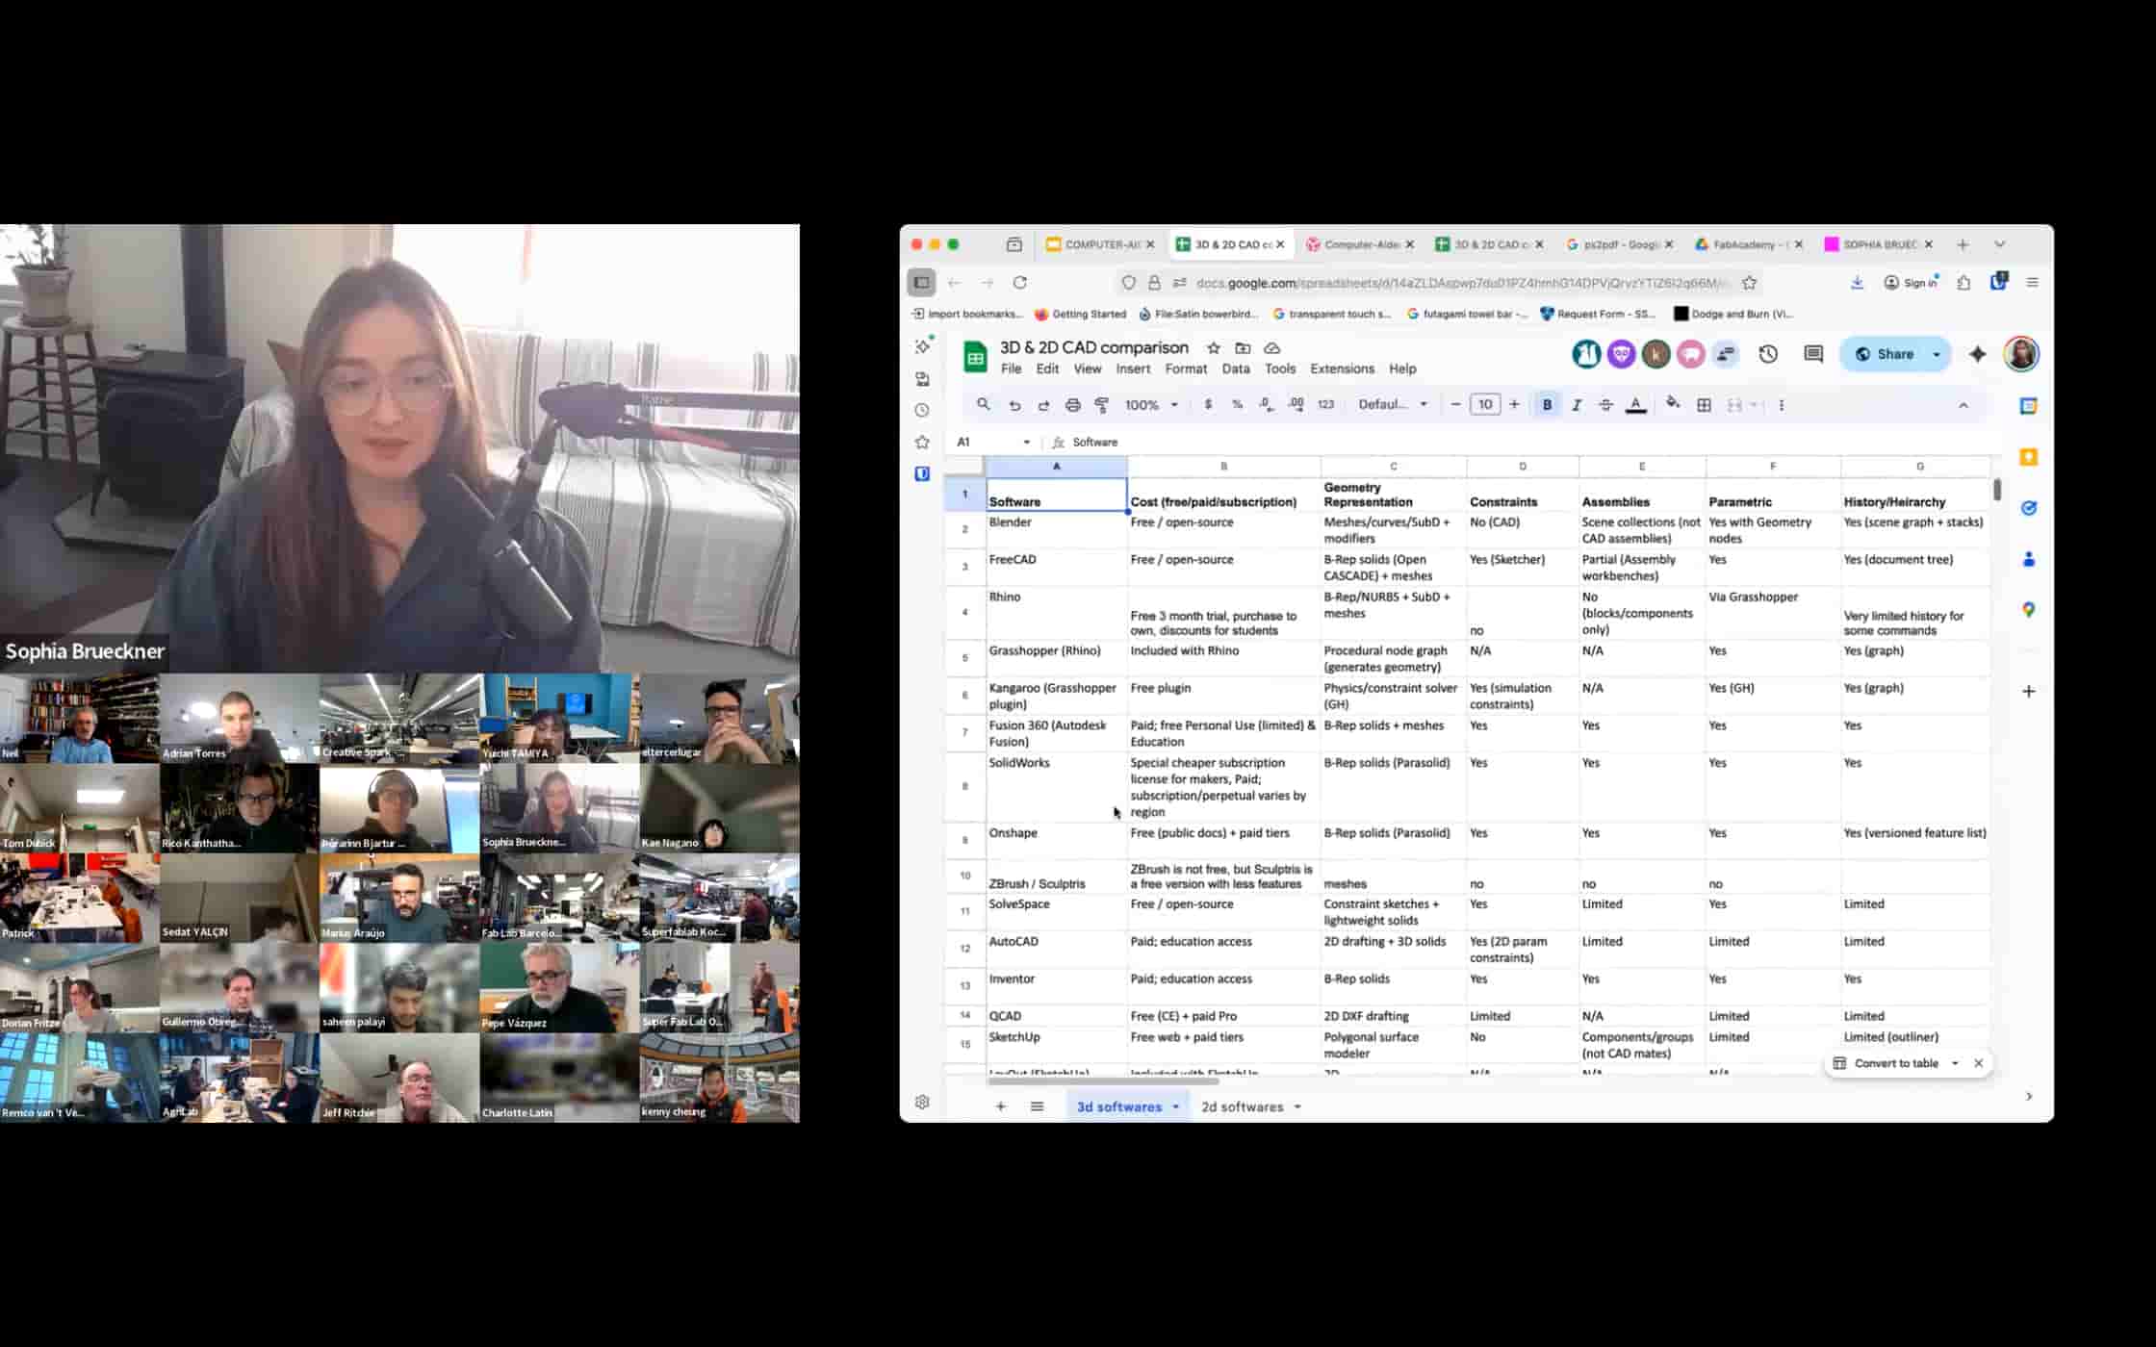Open the 100% zoom dropdown
Image resolution: width=2156 pixels, height=1347 pixels.
[x=1151, y=405]
